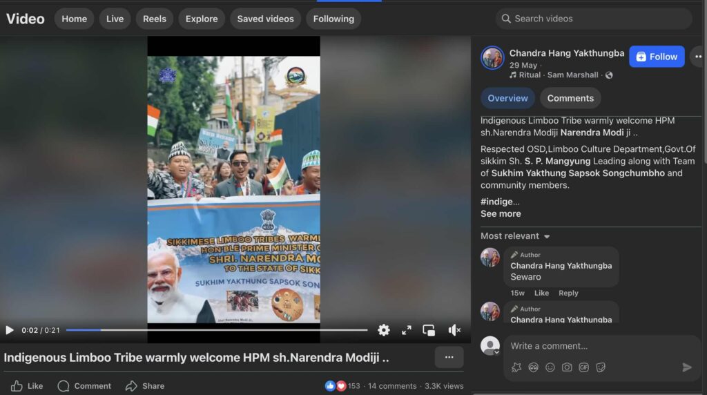
Task: Click the Video heading
Action: pos(26,19)
